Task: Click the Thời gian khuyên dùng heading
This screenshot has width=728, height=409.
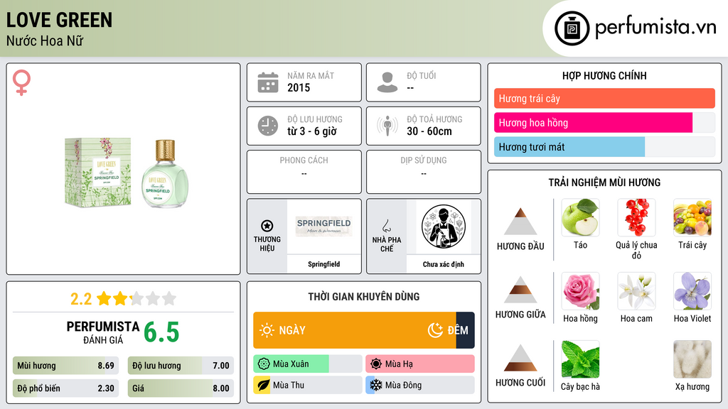Action: [x=364, y=296]
